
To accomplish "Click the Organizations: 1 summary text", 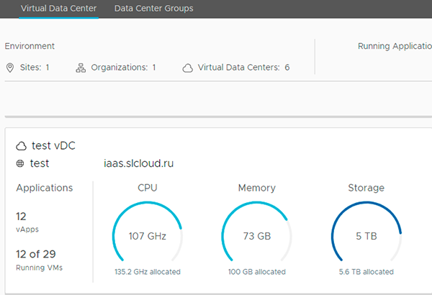I will coord(123,68).
